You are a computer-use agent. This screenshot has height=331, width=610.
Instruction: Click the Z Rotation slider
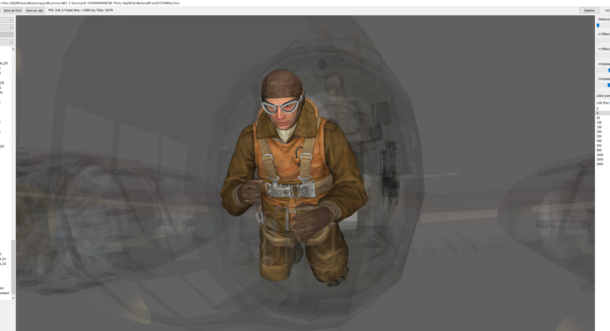click(603, 85)
